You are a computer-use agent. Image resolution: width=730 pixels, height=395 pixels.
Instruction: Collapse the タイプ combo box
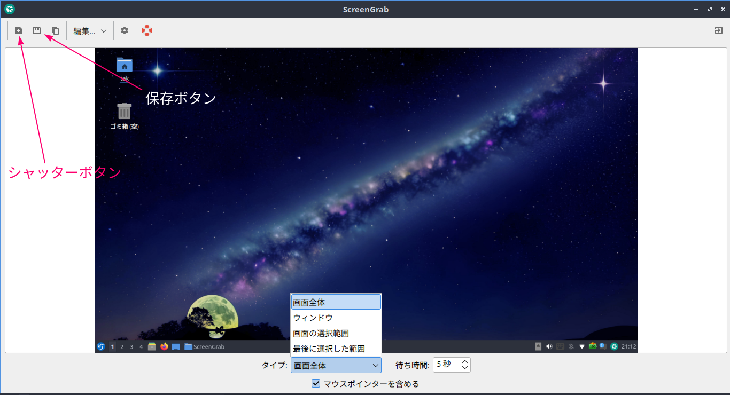point(336,366)
